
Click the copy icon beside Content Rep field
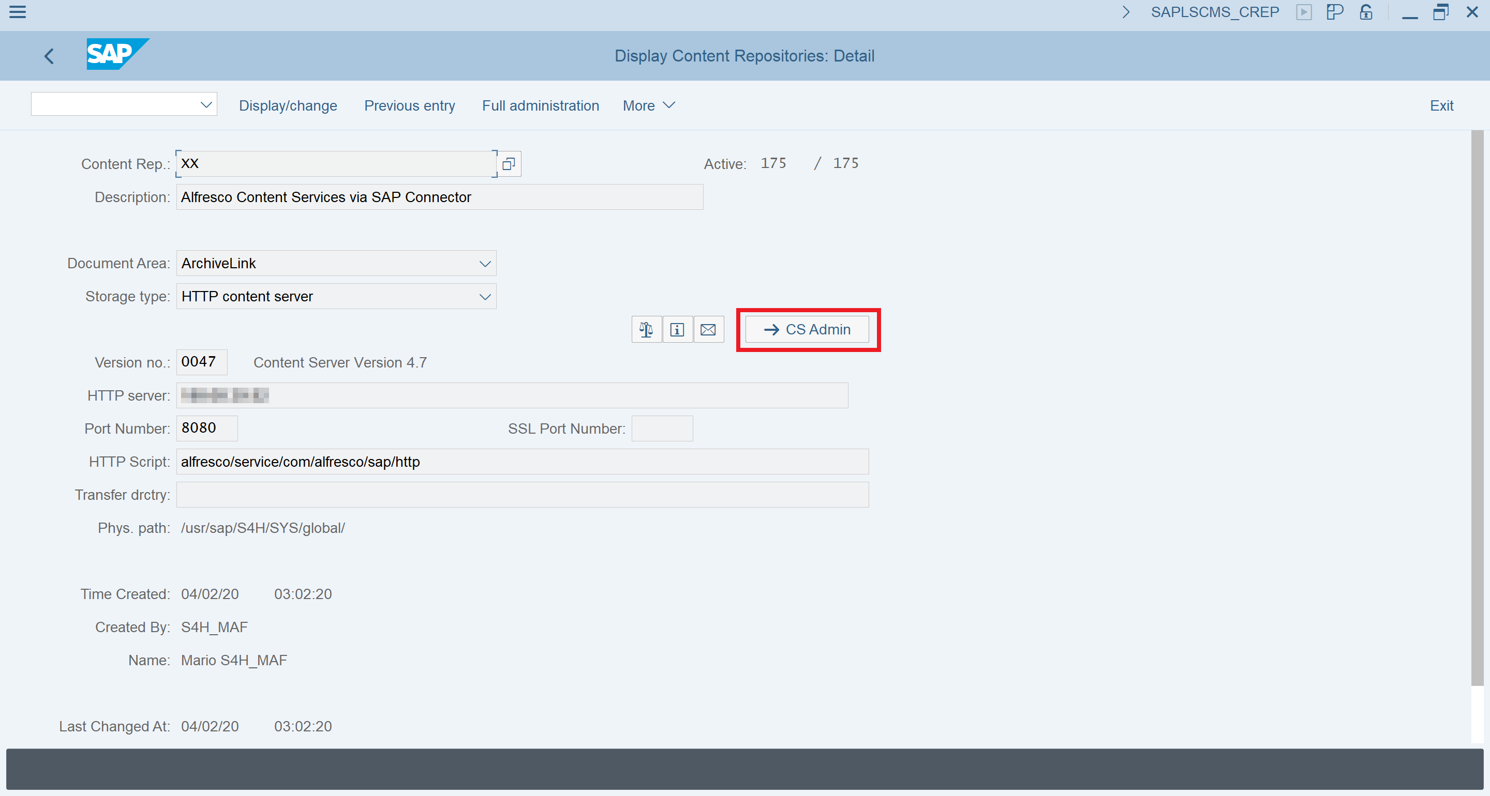(x=508, y=163)
